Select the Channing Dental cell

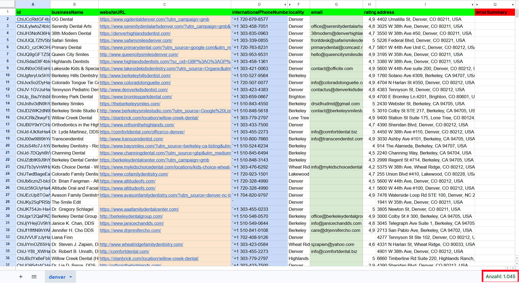tap(74, 153)
